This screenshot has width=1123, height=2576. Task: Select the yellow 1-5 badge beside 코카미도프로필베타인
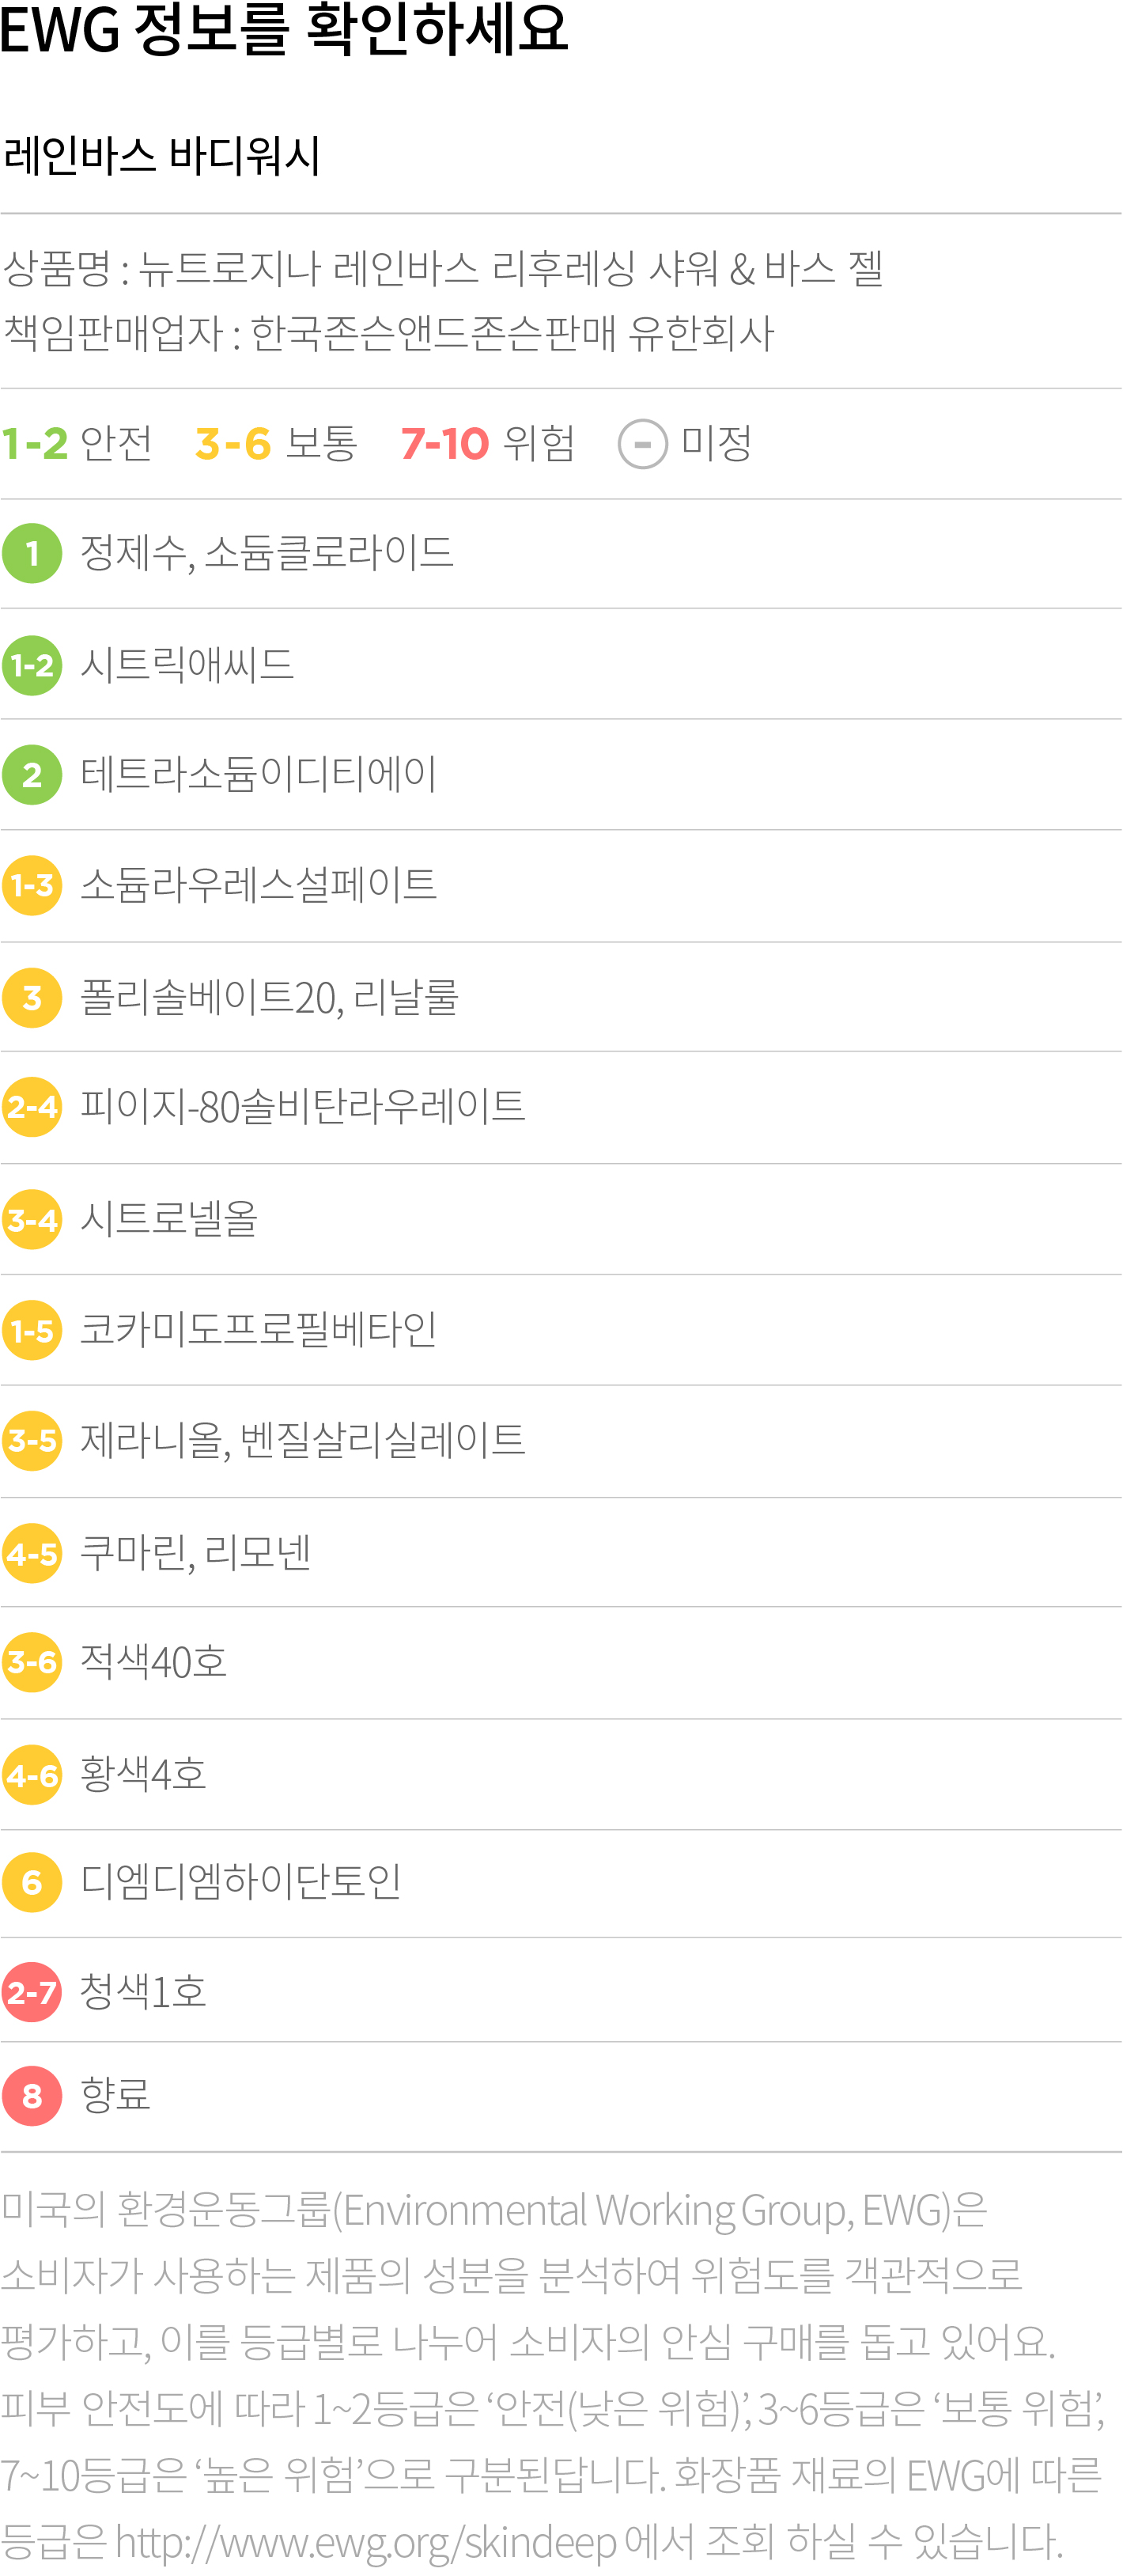(x=32, y=1330)
